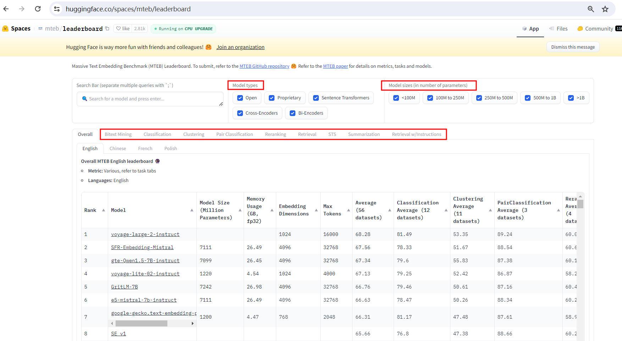This screenshot has width=622, height=341.
Task: Click the search magnifier icon in the search bar
Action: point(85,99)
